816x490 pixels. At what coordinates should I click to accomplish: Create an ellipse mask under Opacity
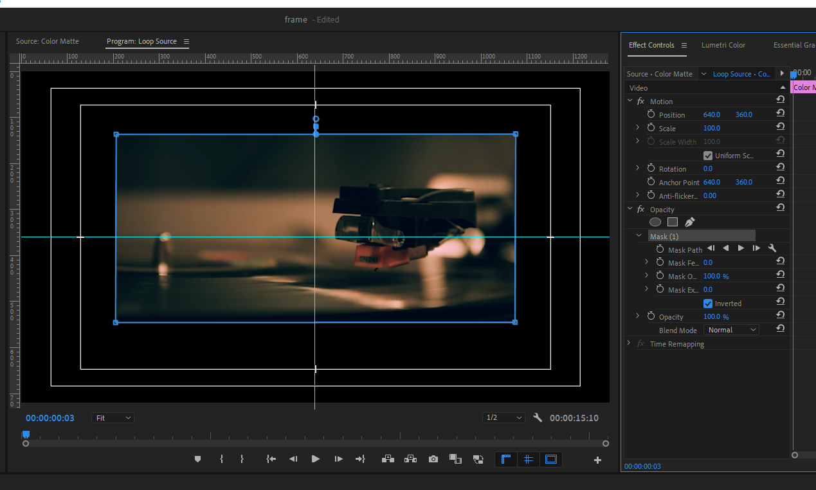pyautogui.click(x=655, y=222)
